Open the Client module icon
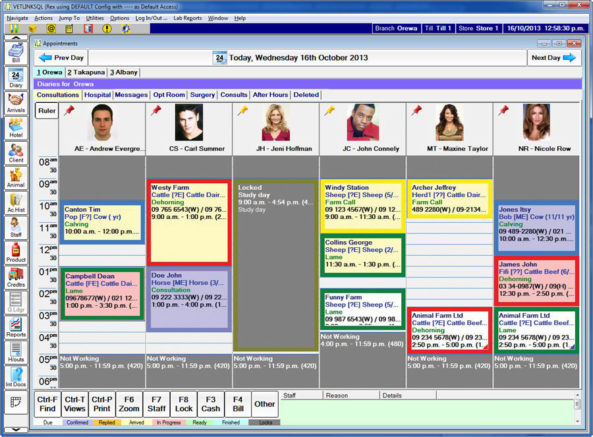Viewport: 593px width, 437px height. coord(14,153)
